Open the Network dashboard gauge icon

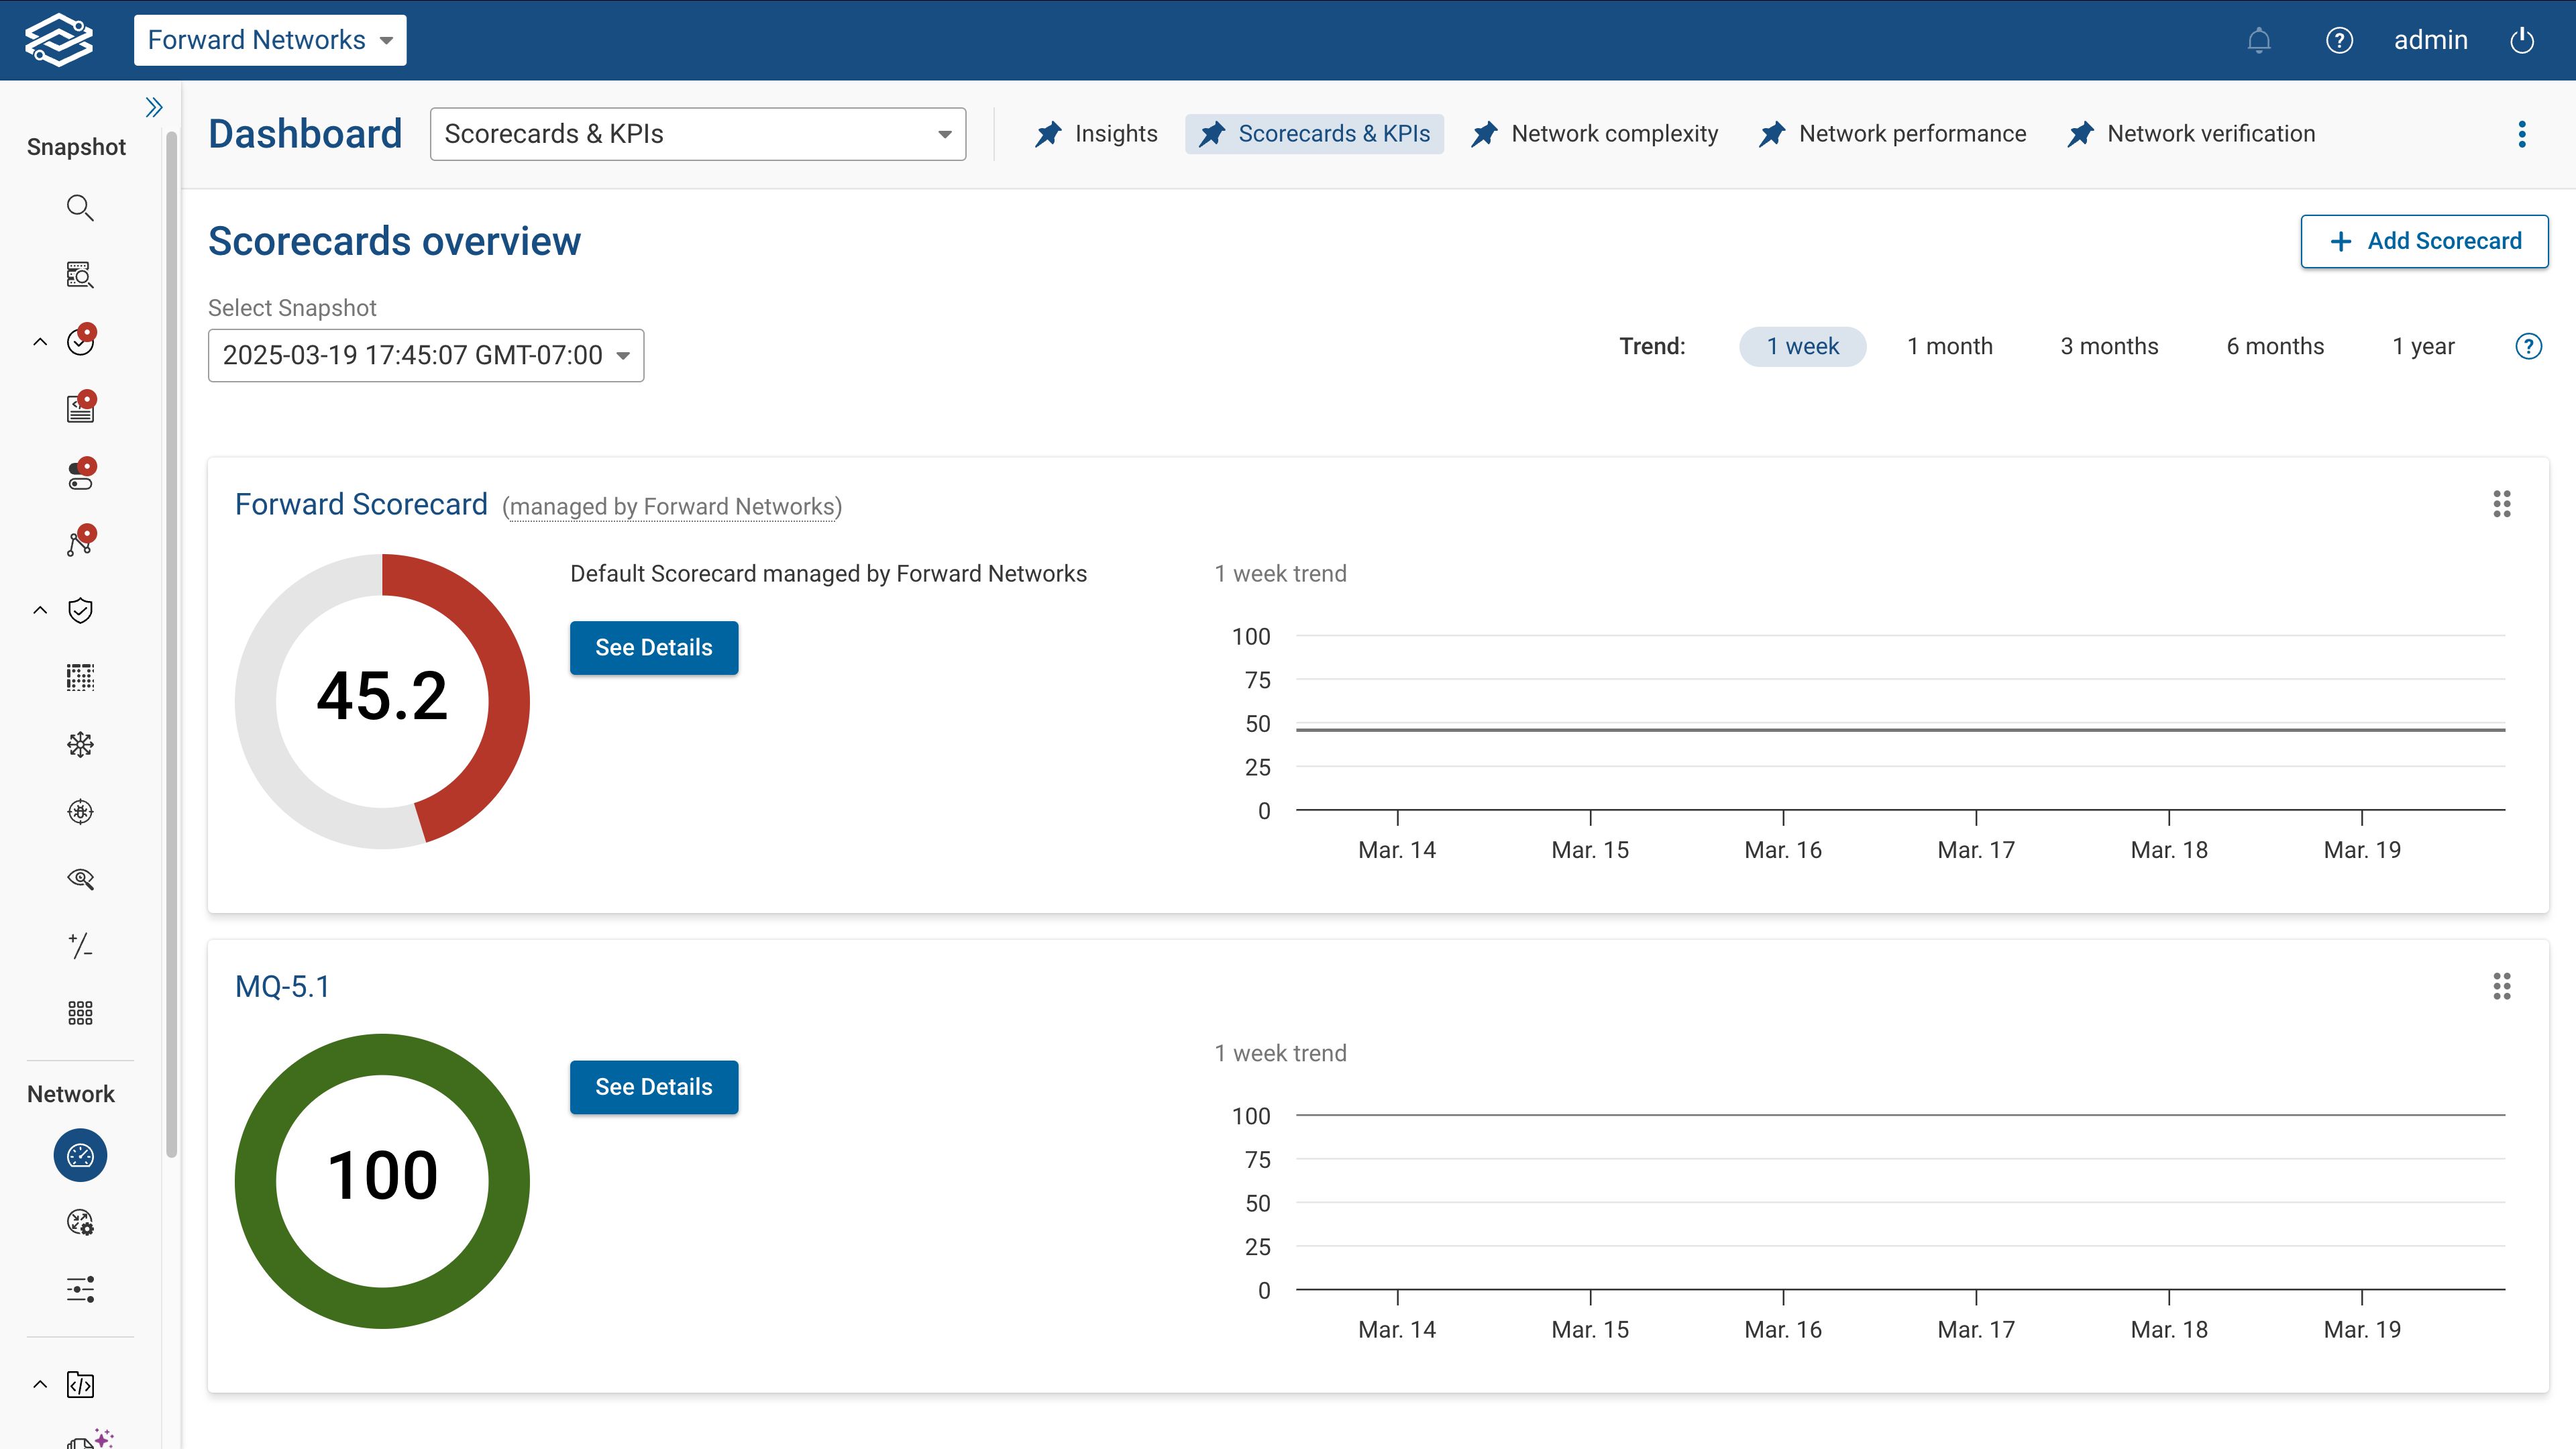click(x=80, y=1155)
